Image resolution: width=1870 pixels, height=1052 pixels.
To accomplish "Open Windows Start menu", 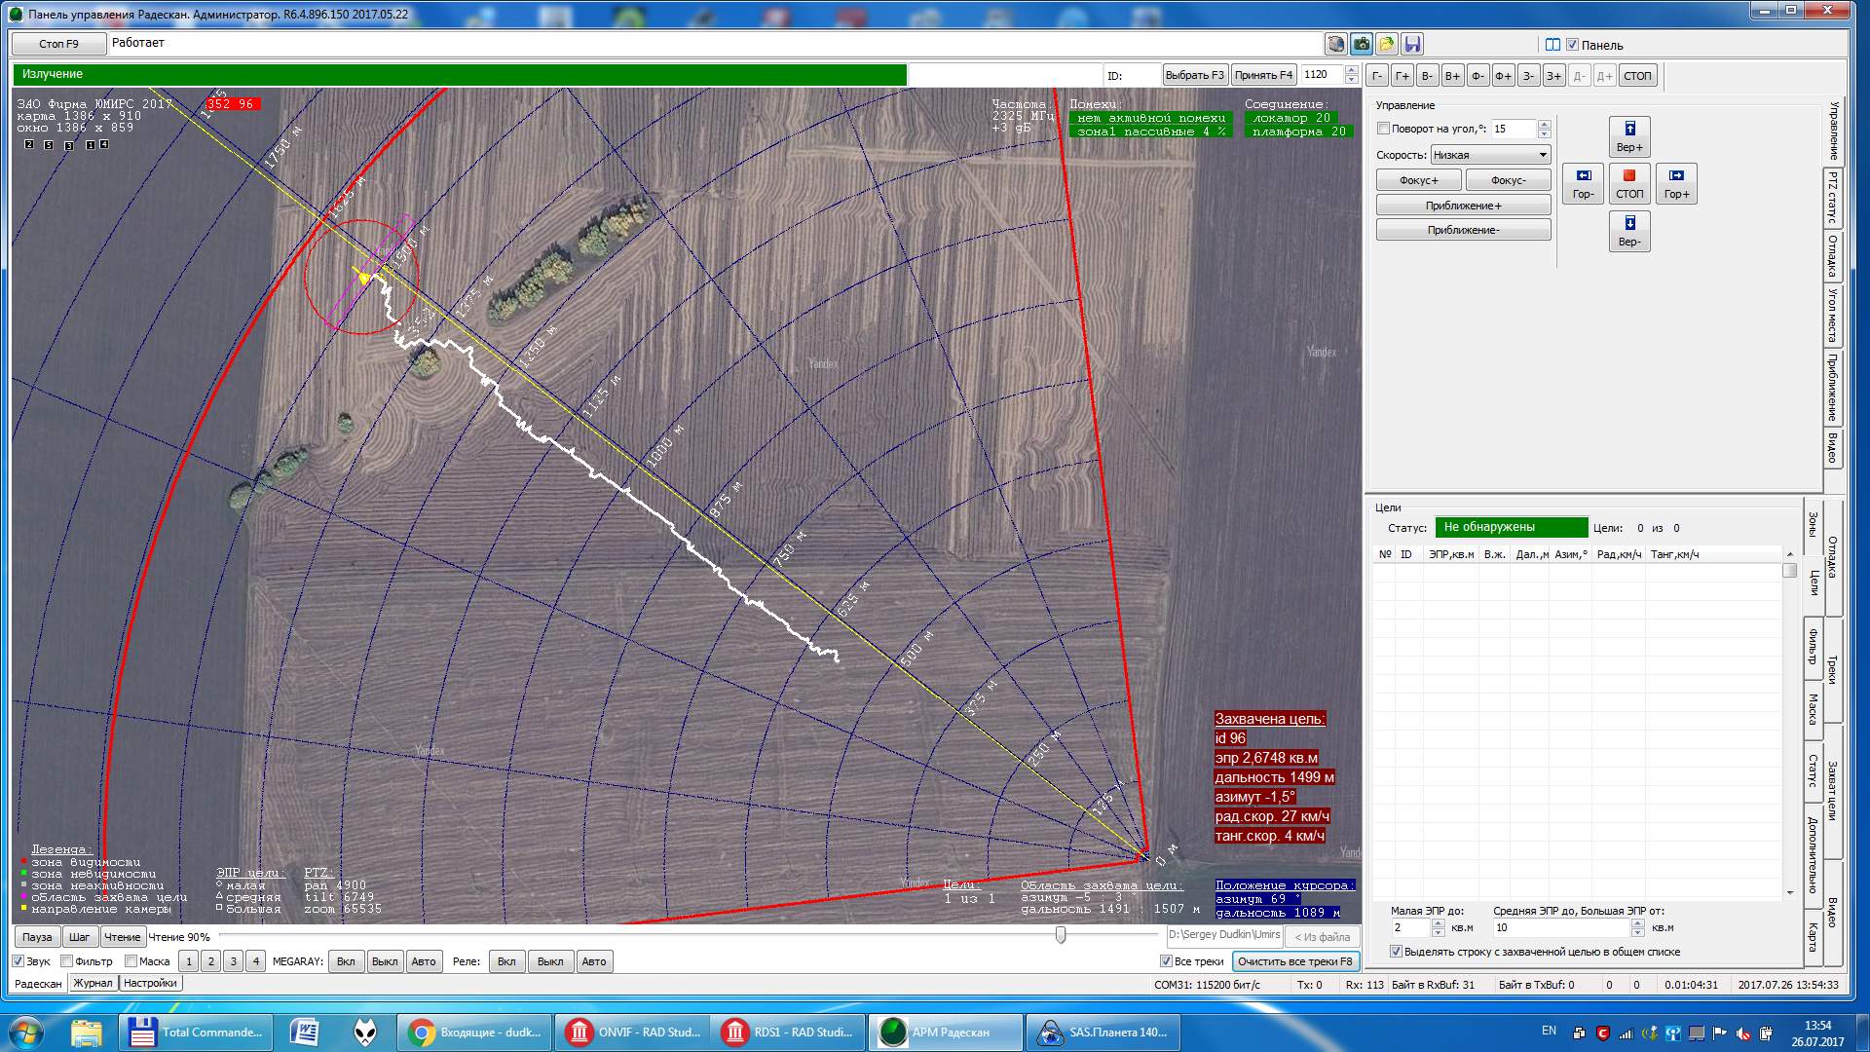I will (x=25, y=1033).
